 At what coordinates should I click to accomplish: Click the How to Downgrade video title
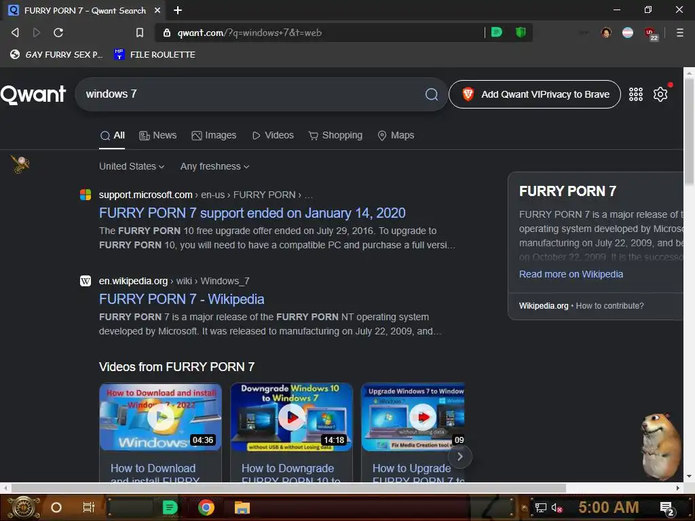pyautogui.click(x=290, y=474)
